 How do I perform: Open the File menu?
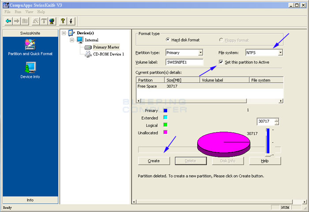click(8, 12)
